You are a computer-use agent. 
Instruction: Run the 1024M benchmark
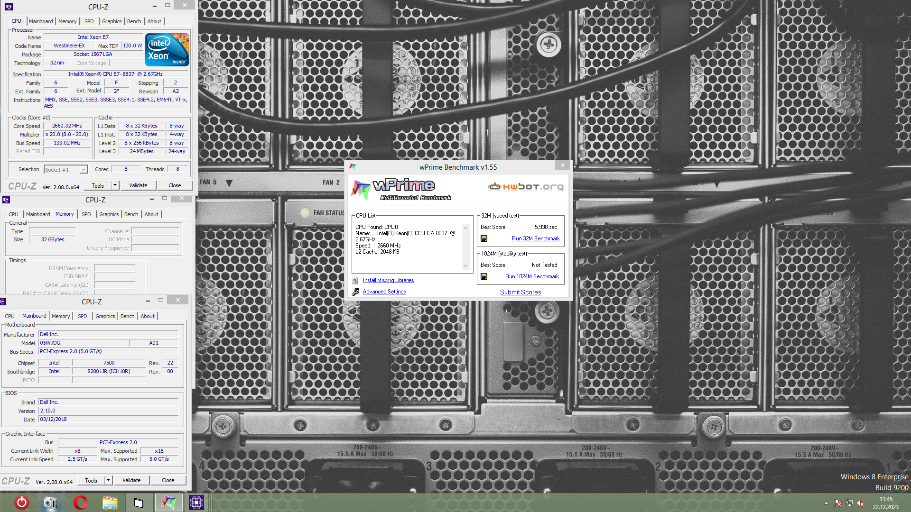(532, 276)
